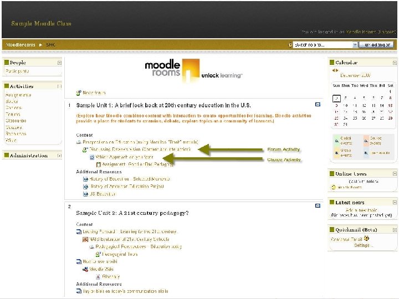Open Quickmail Settings link

click(x=363, y=246)
